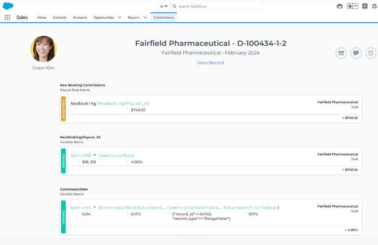Expand the Reports tab chevron

[x=145, y=17]
